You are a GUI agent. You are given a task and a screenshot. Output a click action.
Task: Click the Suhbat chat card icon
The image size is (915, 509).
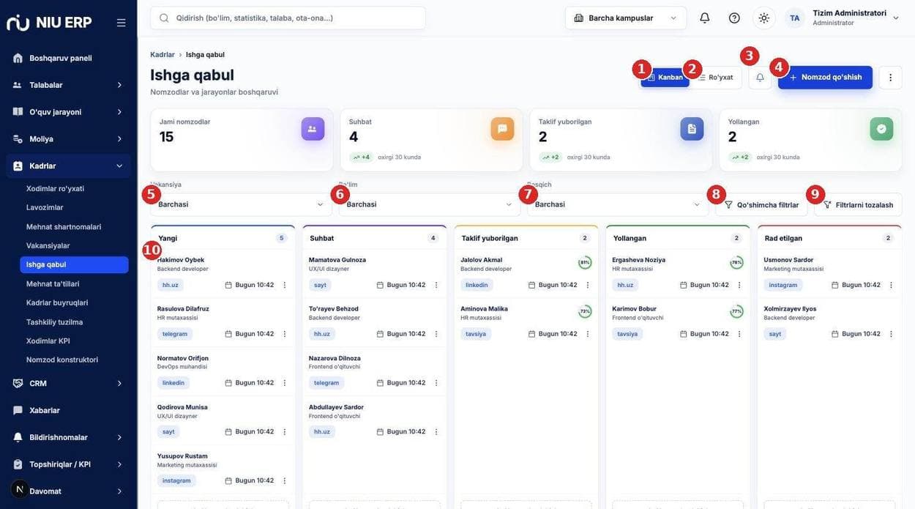tap(502, 129)
